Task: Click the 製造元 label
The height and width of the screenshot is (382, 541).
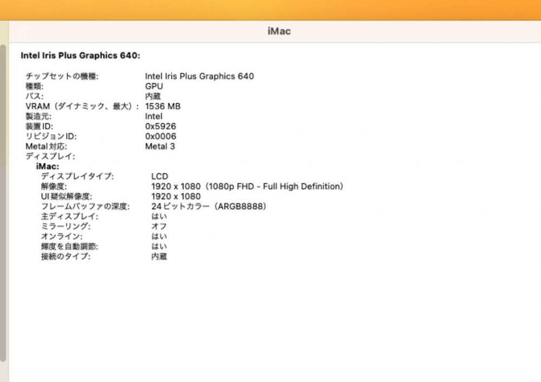Action: [x=38, y=116]
